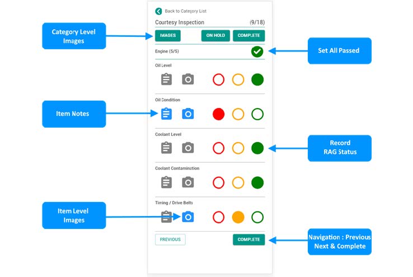Open the blue notes icon for Oil Condition
The height and width of the screenshot is (277, 413).
(166, 114)
